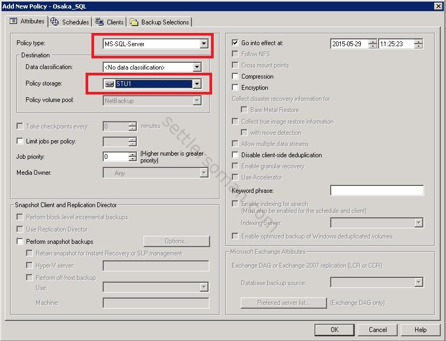Enable the Compression checkbox
Screen dimensions: 446x341
pos(235,76)
